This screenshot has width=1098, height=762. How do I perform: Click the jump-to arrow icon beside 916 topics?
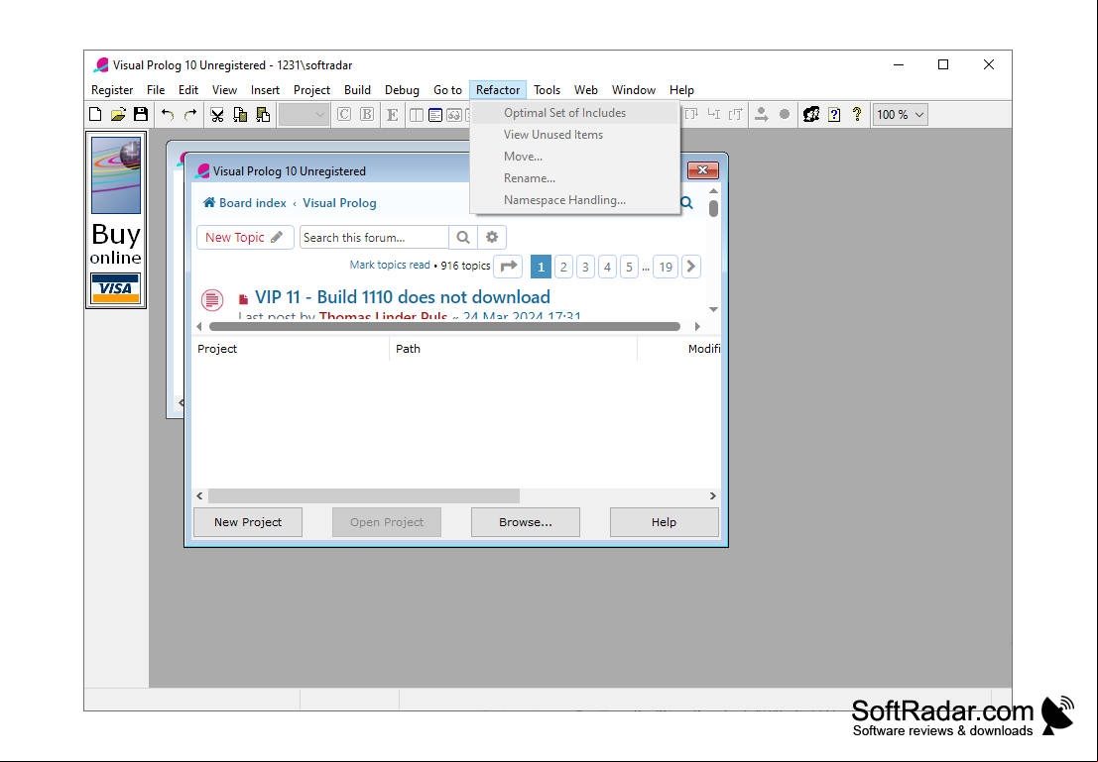coord(509,267)
